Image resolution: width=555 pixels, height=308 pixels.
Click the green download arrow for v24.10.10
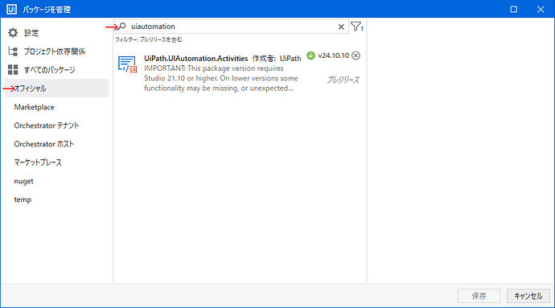(310, 55)
